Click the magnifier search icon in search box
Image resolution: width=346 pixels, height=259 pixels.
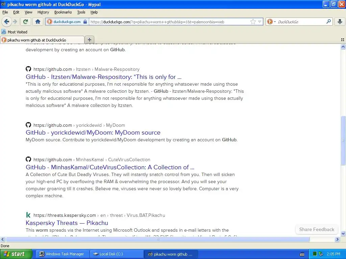(328, 22)
